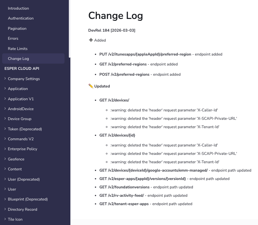
Task: Select the highlighted Change Log item
Action: pos(18,59)
